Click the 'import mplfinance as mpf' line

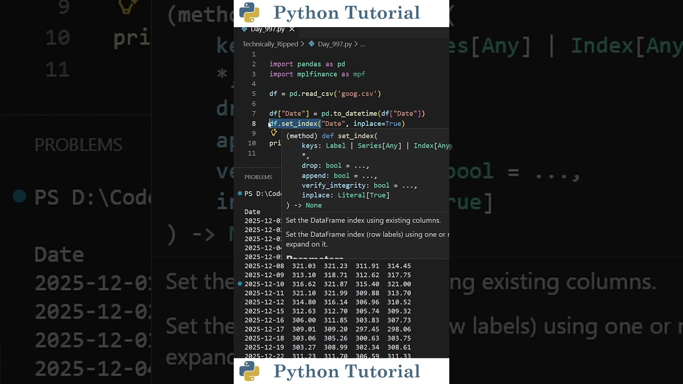[317, 74]
